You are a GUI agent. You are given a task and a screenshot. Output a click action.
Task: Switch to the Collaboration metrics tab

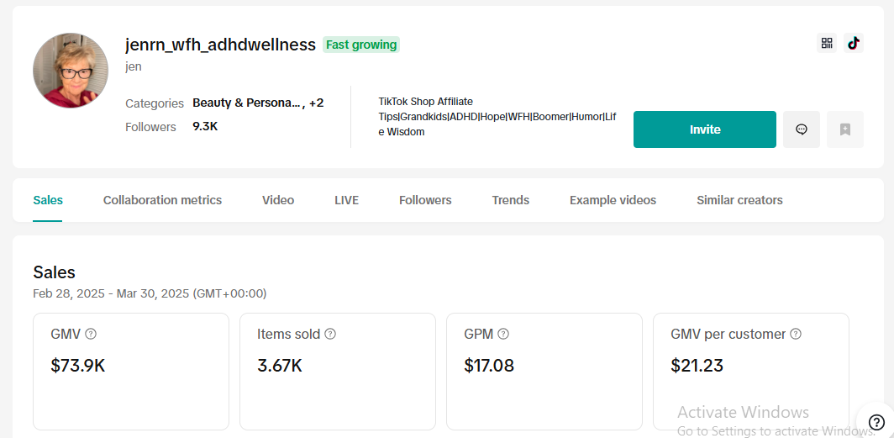tap(162, 200)
